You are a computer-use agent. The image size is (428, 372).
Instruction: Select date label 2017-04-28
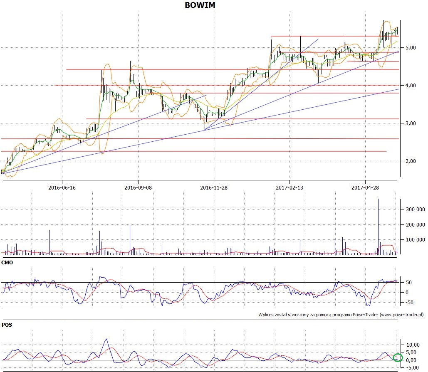[x=365, y=187]
